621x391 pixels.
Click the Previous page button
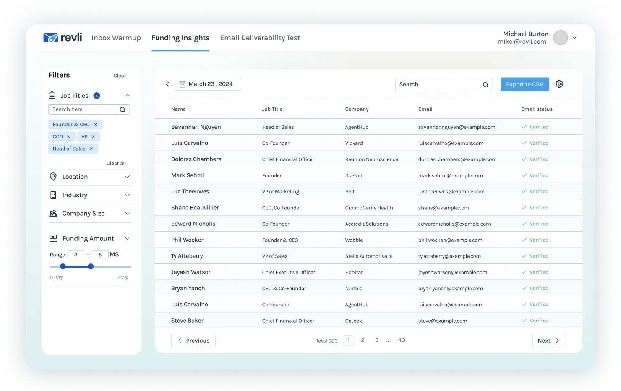(193, 341)
